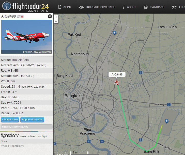This screenshot has height=155, width=185.
Task: Click the phone icon beside APPS
Action: 60,7
